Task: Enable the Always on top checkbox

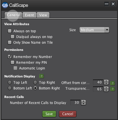Action: 10,31
